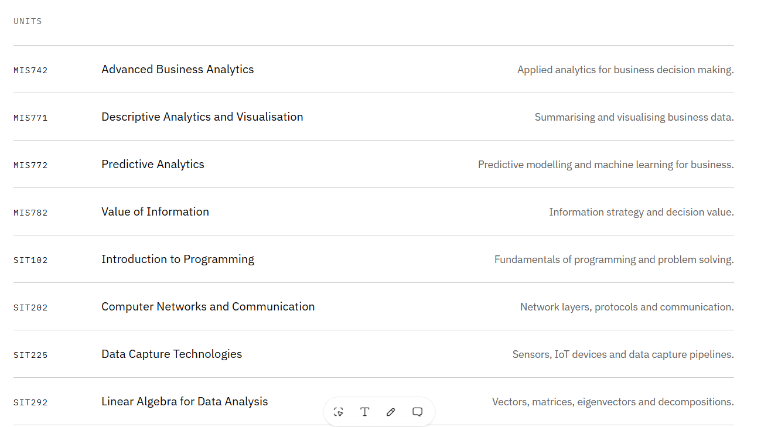Click the SIT102 unit code
Screen dimensions: 778x427
pyautogui.click(x=30, y=260)
